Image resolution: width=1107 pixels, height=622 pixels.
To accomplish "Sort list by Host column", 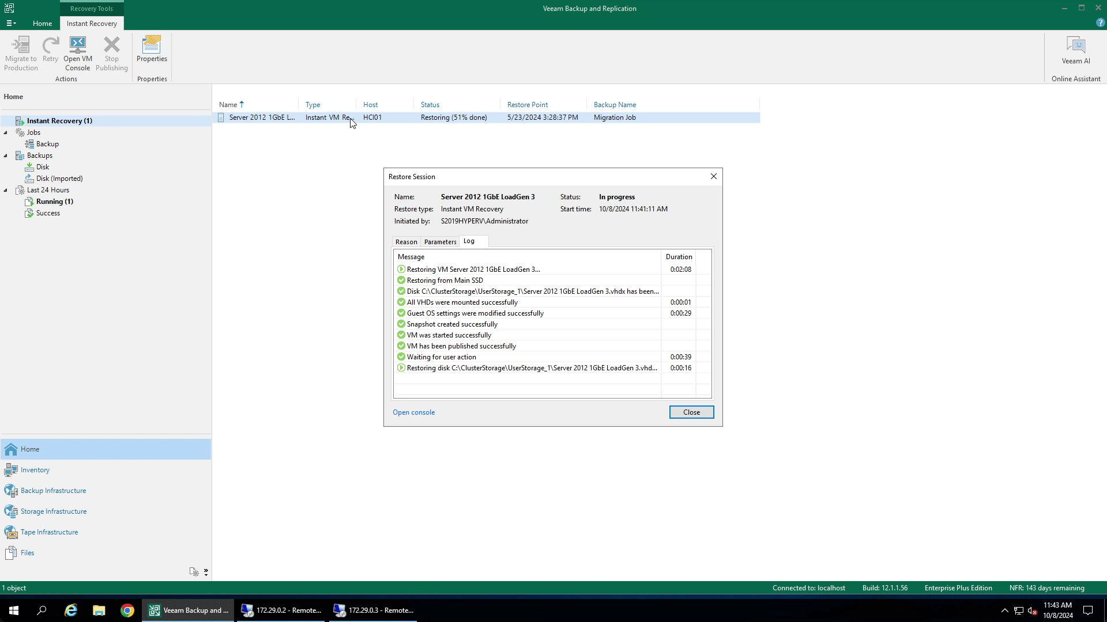I will click(x=385, y=105).
